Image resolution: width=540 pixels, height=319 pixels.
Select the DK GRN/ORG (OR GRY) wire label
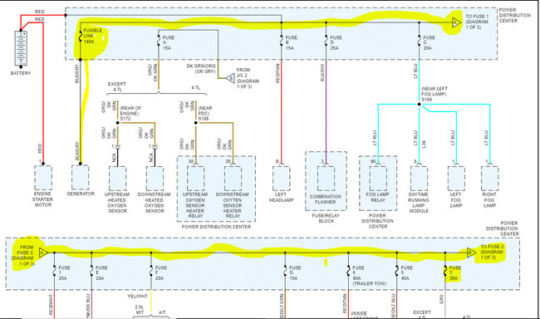[201, 69]
